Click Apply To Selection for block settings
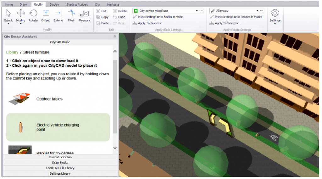The width and height of the screenshot is (322, 179). 150,23
